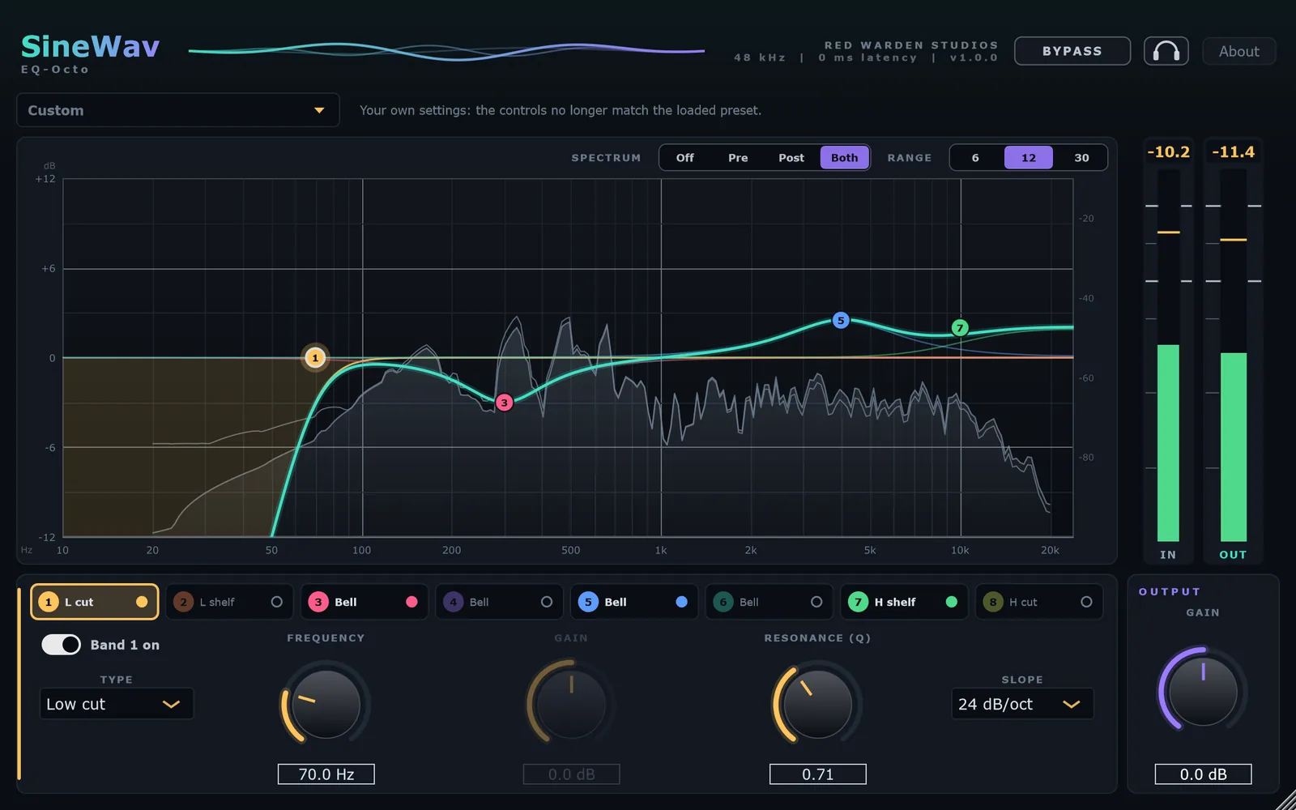
Task: Select the 7 H shelf band tab
Action: 904,602
